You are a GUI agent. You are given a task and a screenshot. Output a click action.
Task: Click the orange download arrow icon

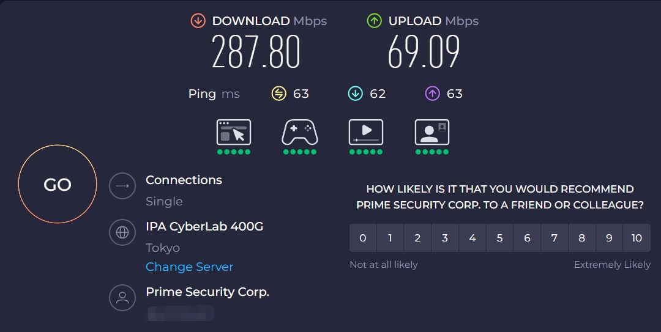[198, 21]
